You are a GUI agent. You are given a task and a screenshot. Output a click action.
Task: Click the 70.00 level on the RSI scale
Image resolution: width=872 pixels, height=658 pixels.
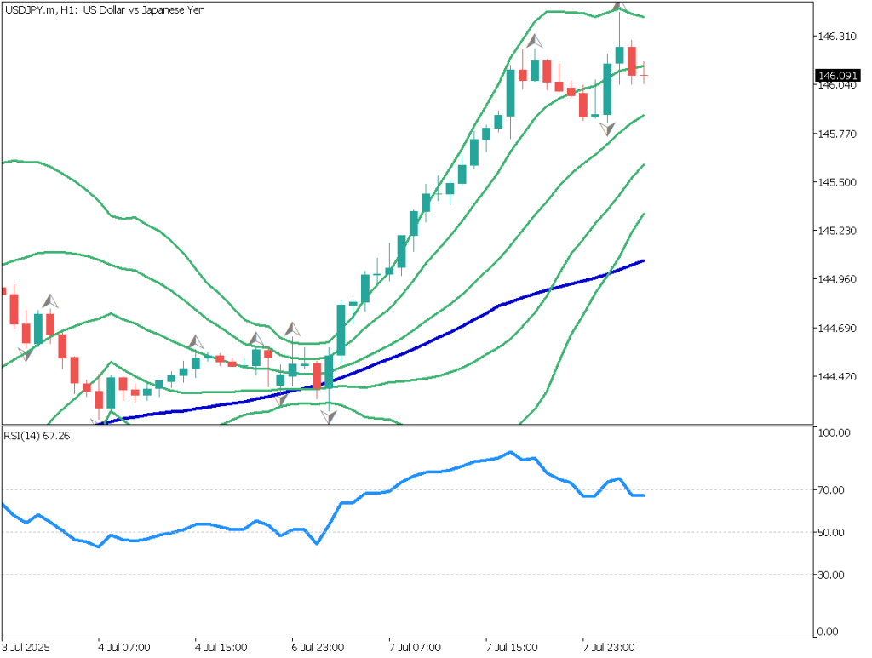(831, 490)
